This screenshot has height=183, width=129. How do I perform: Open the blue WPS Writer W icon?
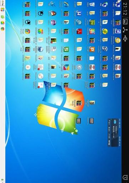[79, 13]
